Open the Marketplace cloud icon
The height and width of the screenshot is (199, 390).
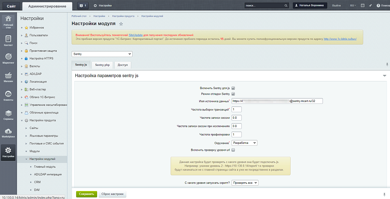8,132
